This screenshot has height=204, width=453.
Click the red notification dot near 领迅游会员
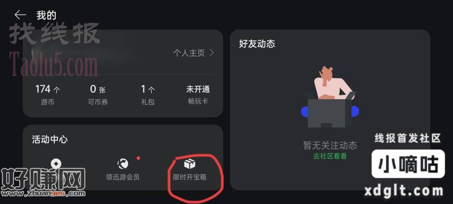point(138,158)
